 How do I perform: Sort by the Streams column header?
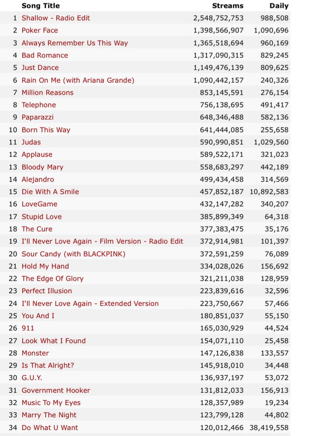227,6
